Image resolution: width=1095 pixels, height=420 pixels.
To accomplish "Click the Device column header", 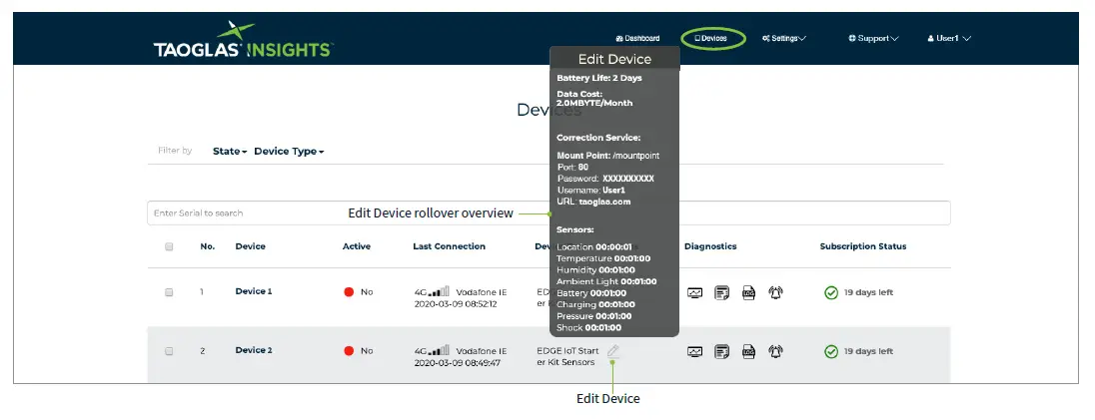I will coord(250,246).
